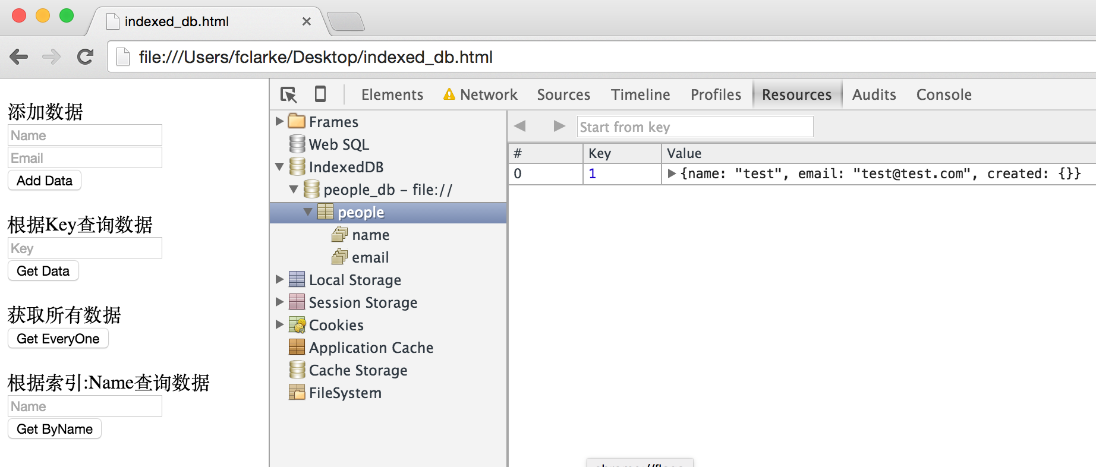The width and height of the screenshot is (1096, 467).
Task: Click the next page arrow in data view
Action: click(559, 126)
